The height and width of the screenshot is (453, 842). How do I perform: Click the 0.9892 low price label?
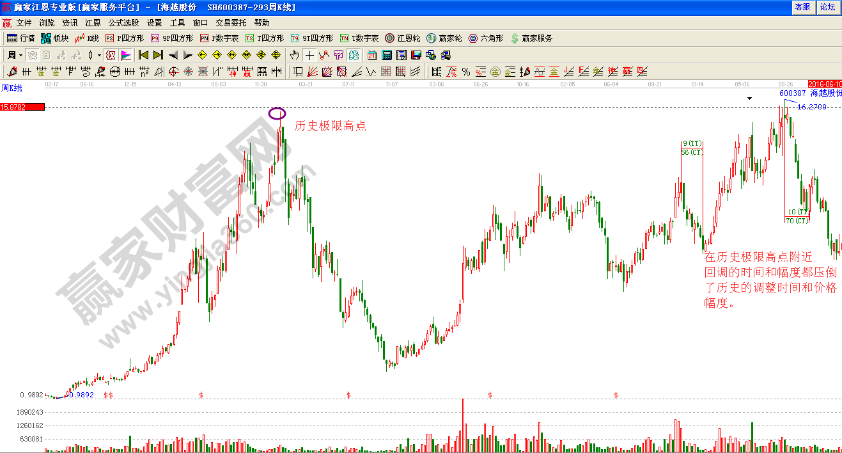pos(81,395)
